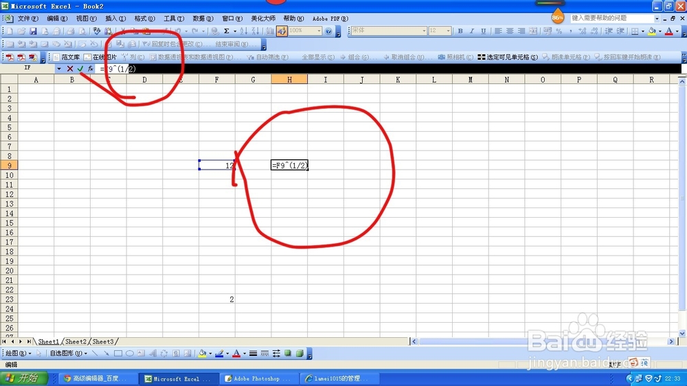Expand the 绘图 Draw menu

[x=19, y=353]
